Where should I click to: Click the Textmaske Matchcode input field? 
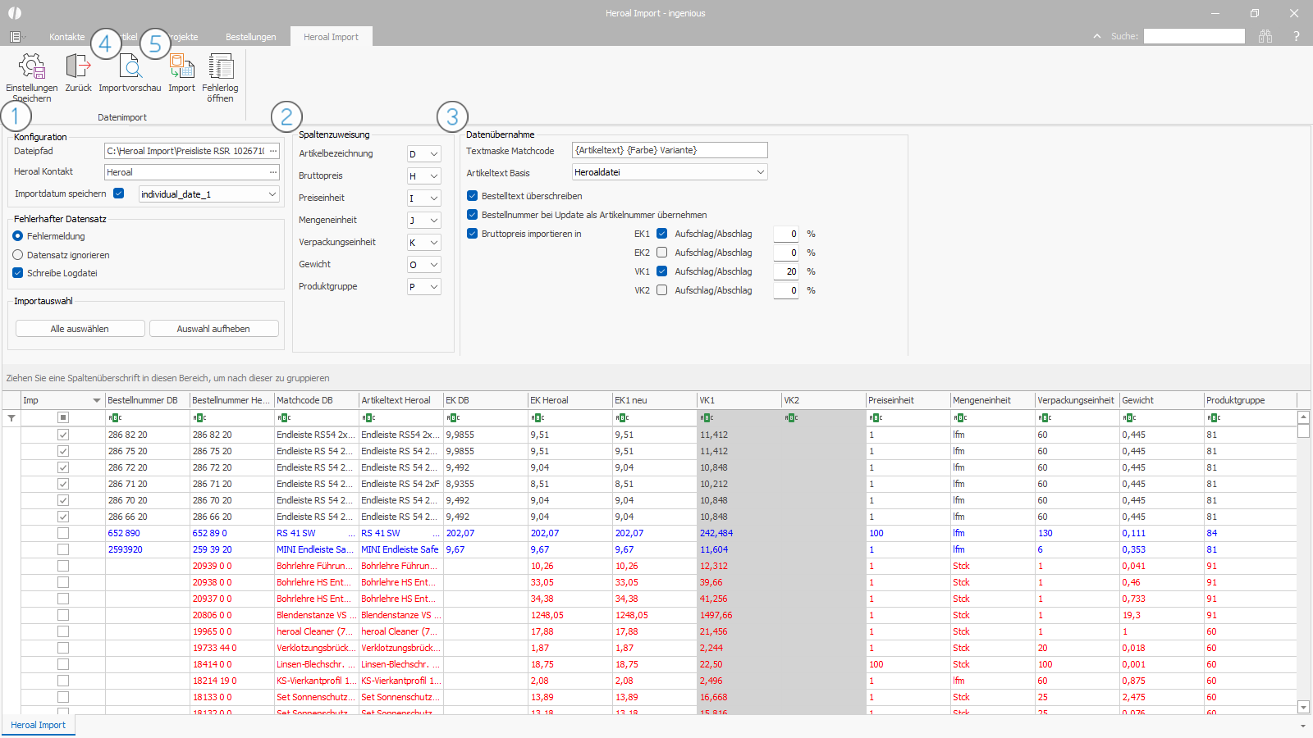point(670,150)
